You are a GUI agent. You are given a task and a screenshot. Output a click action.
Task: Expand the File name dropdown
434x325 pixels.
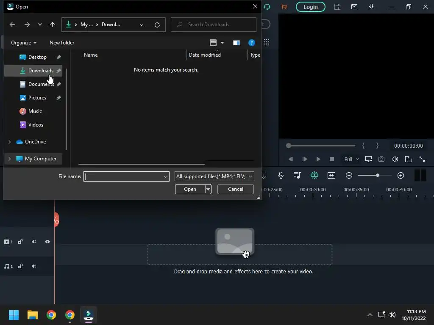point(166,176)
